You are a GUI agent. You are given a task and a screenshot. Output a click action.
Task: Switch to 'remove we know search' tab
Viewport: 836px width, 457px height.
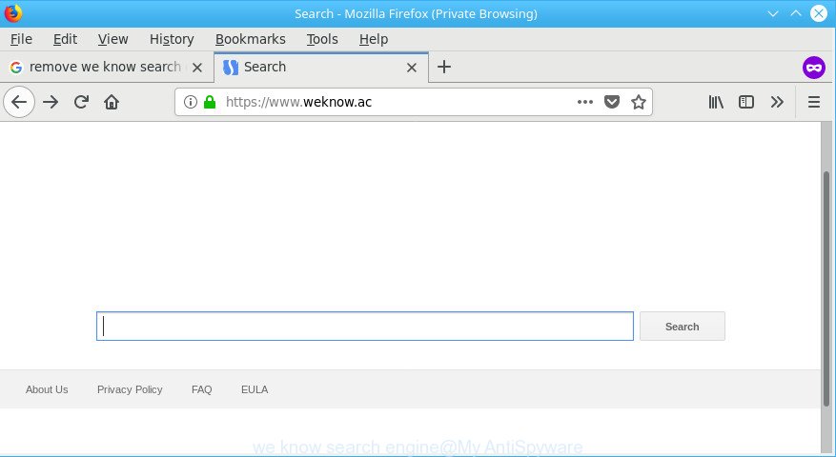point(106,67)
